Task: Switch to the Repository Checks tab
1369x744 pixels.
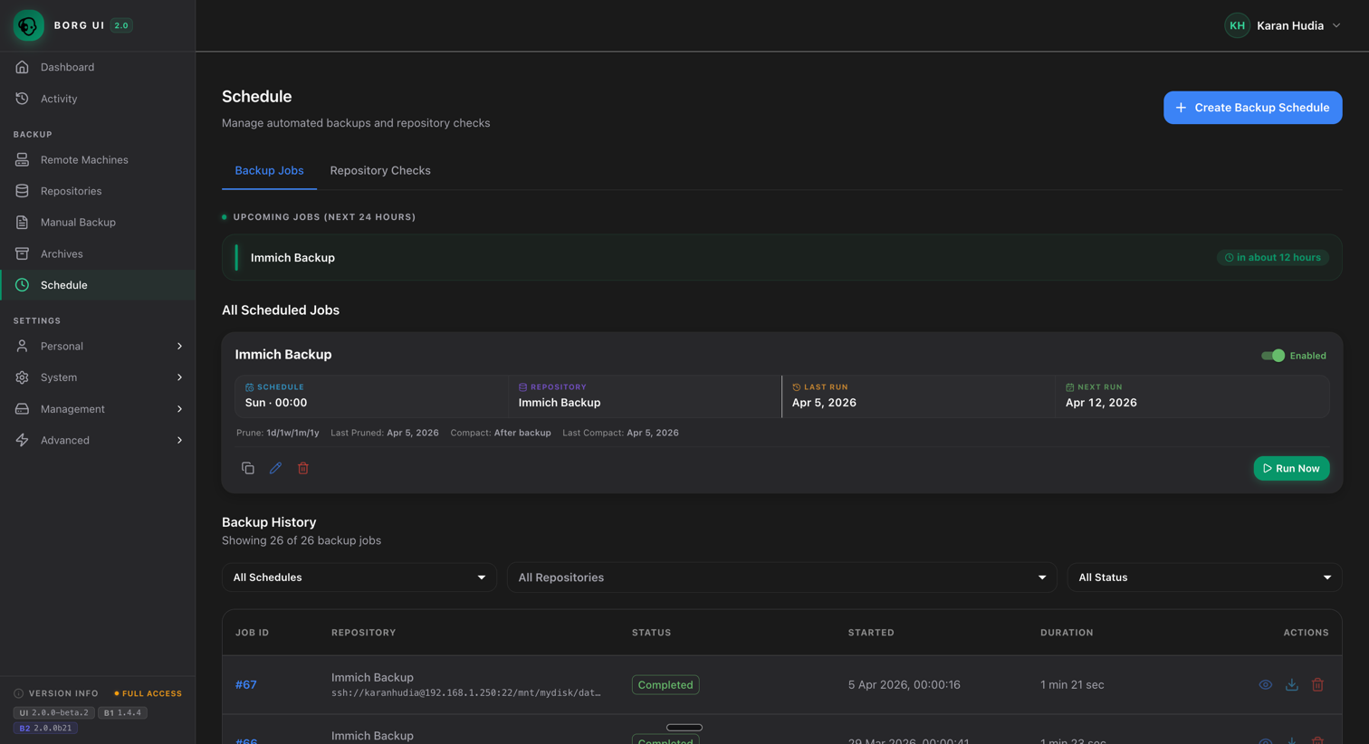Action: coord(380,170)
